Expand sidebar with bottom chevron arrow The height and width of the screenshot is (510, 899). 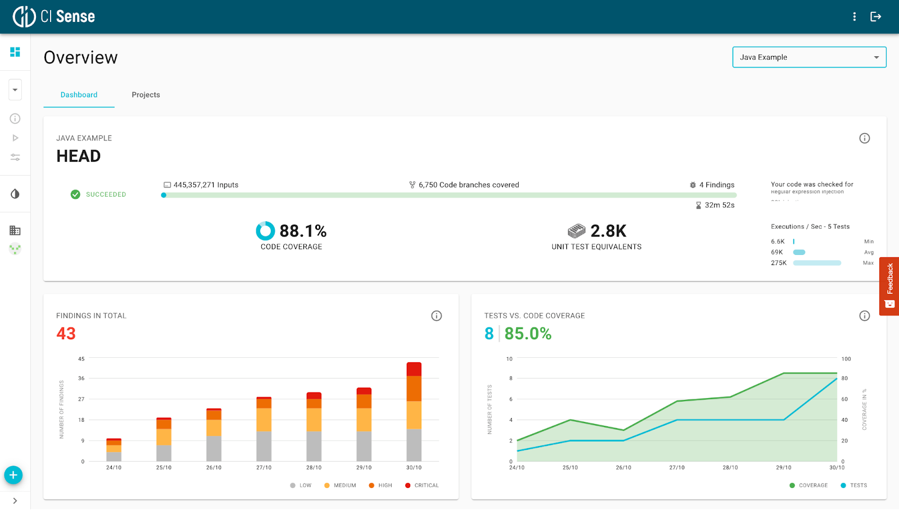(x=15, y=500)
